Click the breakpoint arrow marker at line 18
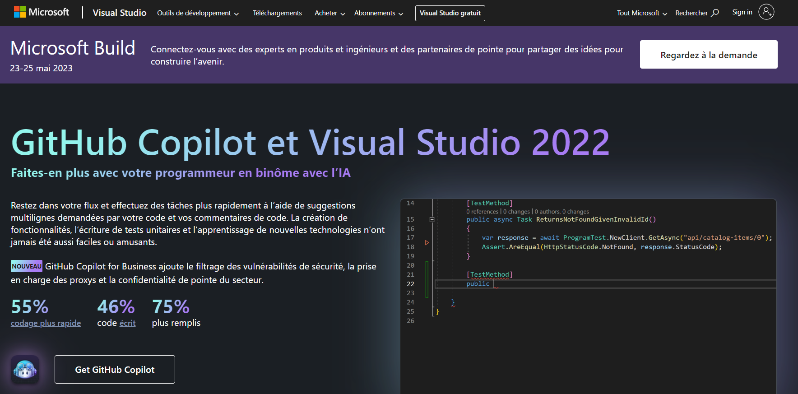 tap(427, 243)
